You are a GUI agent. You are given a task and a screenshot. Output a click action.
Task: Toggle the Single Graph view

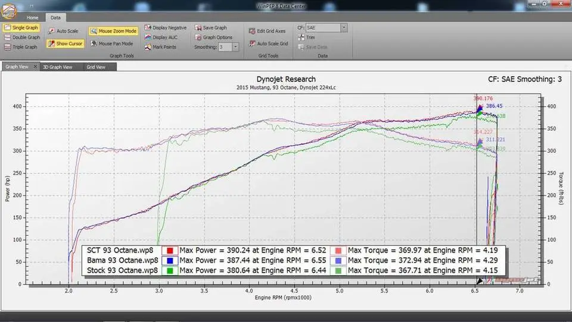pyautogui.click(x=21, y=28)
